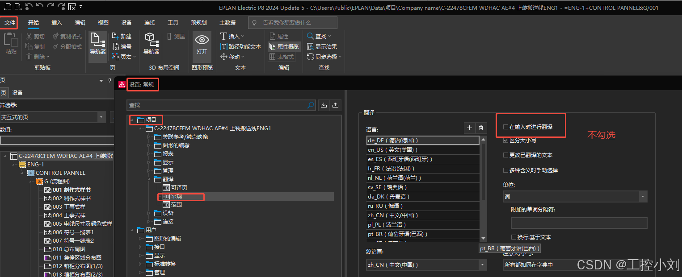Click the 分配格式 brush icon
The image size is (682, 277).
(x=55, y=46)
